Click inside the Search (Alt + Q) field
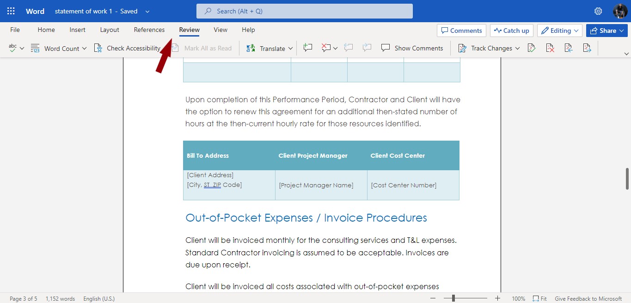Viewport: 631px width, 303px height. 304,11
